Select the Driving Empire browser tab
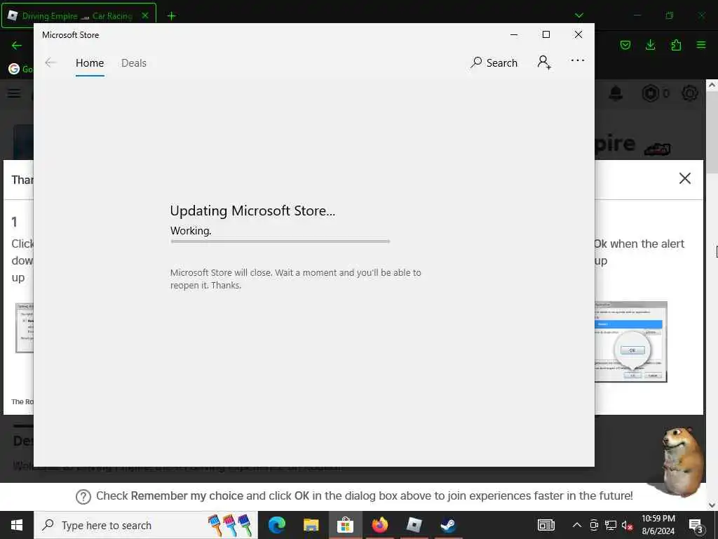The height and width of the screenshot is (539, 718). 78,16
